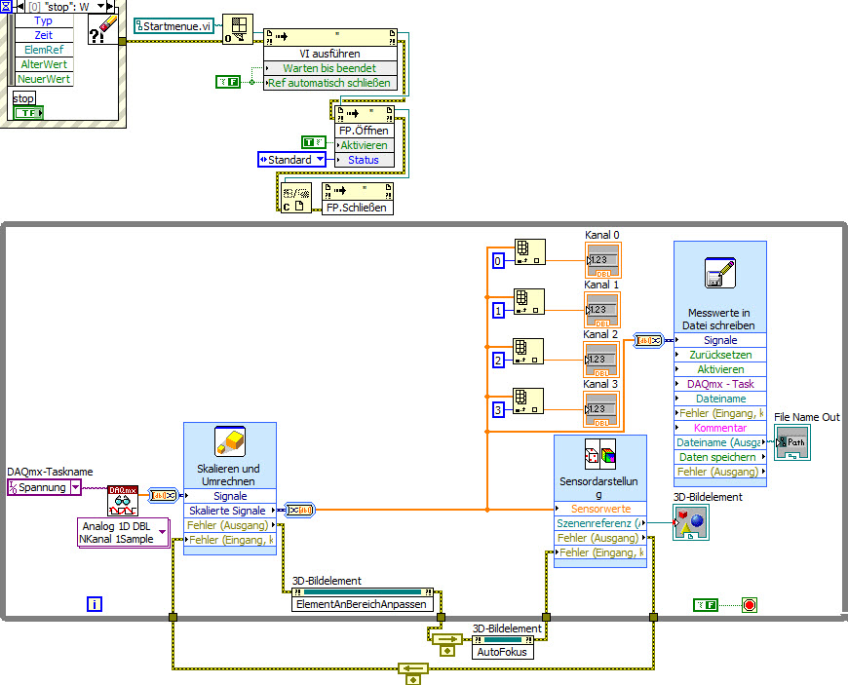This screenshot has height=685, width=848.
Task: Click the DAQmx-Taskname label
Action: [50, 472]
